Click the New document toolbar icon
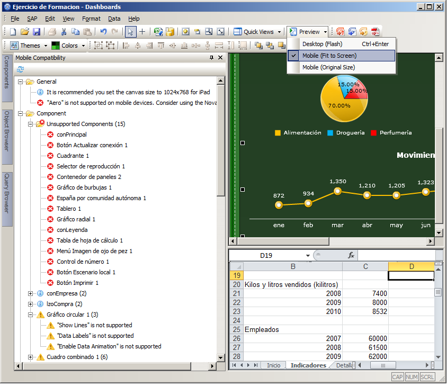Screen dimensions: 447x386 [x=13, y=32]
